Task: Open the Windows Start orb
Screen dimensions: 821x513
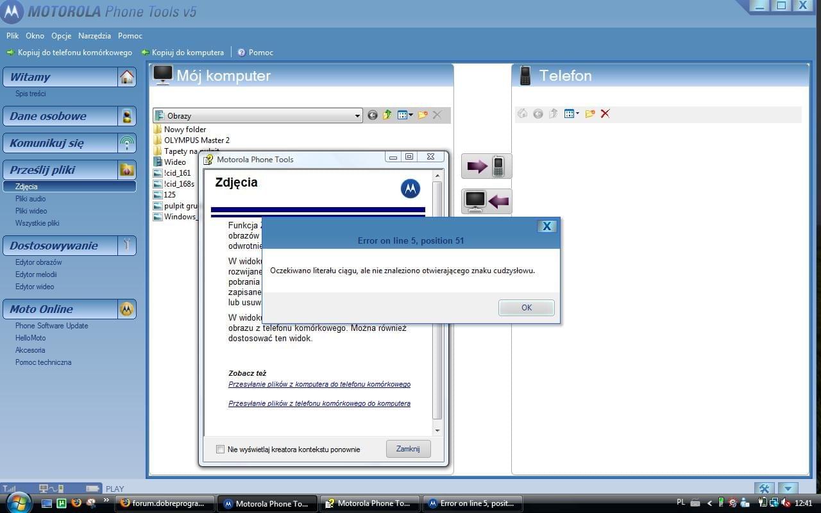Action: pos(17,502)
